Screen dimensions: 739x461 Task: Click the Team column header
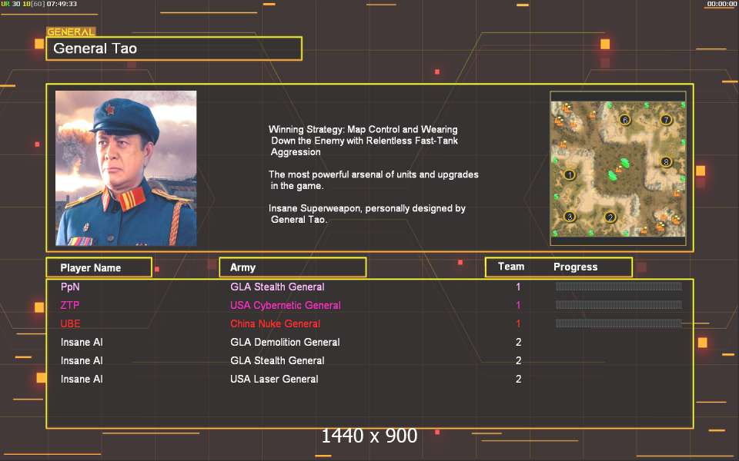pyautogui.click(x=511, y=267)
